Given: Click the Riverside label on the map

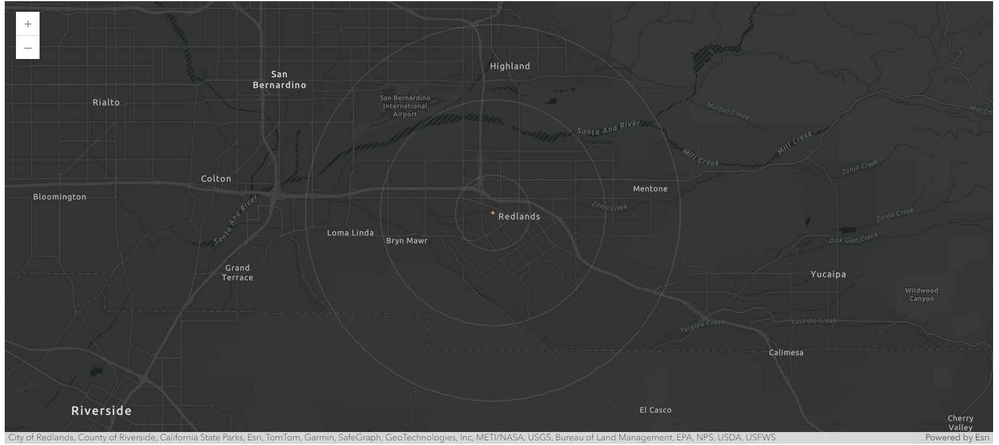Looking at the screenshot, I should pos(102,411).
